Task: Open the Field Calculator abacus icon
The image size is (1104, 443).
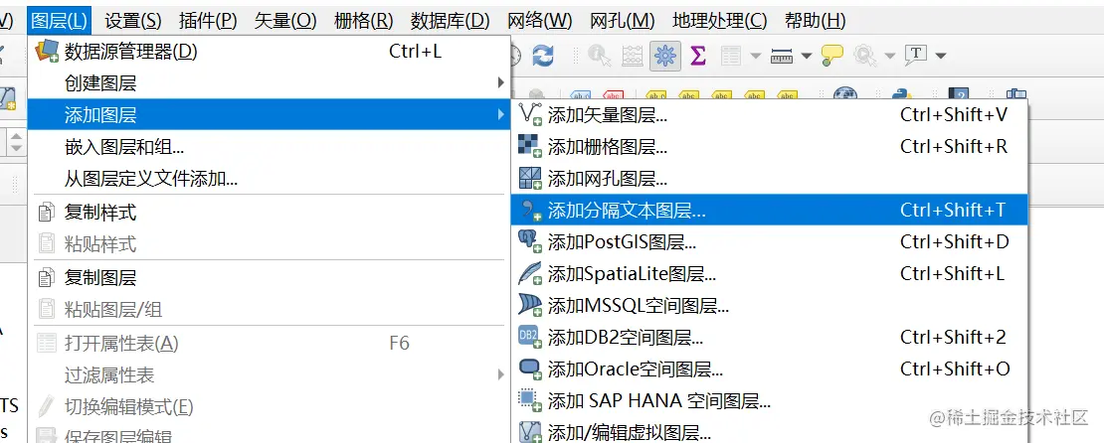Action: click(x=633, y=55)
